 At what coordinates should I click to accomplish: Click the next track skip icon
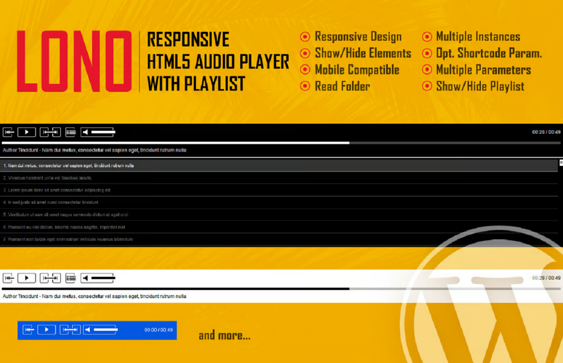click(50, 132)
